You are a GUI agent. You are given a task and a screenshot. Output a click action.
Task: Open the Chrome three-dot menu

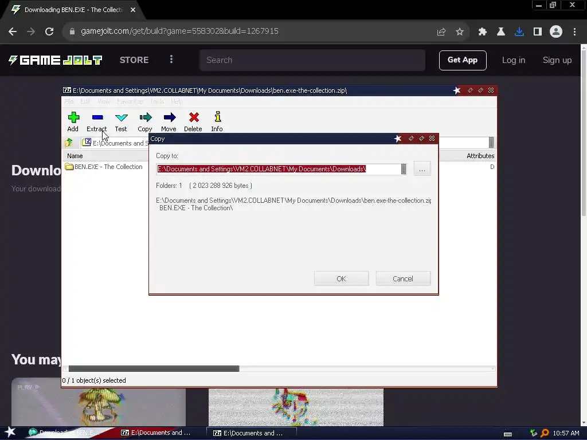pyautogui.click(x=574, y=32)
